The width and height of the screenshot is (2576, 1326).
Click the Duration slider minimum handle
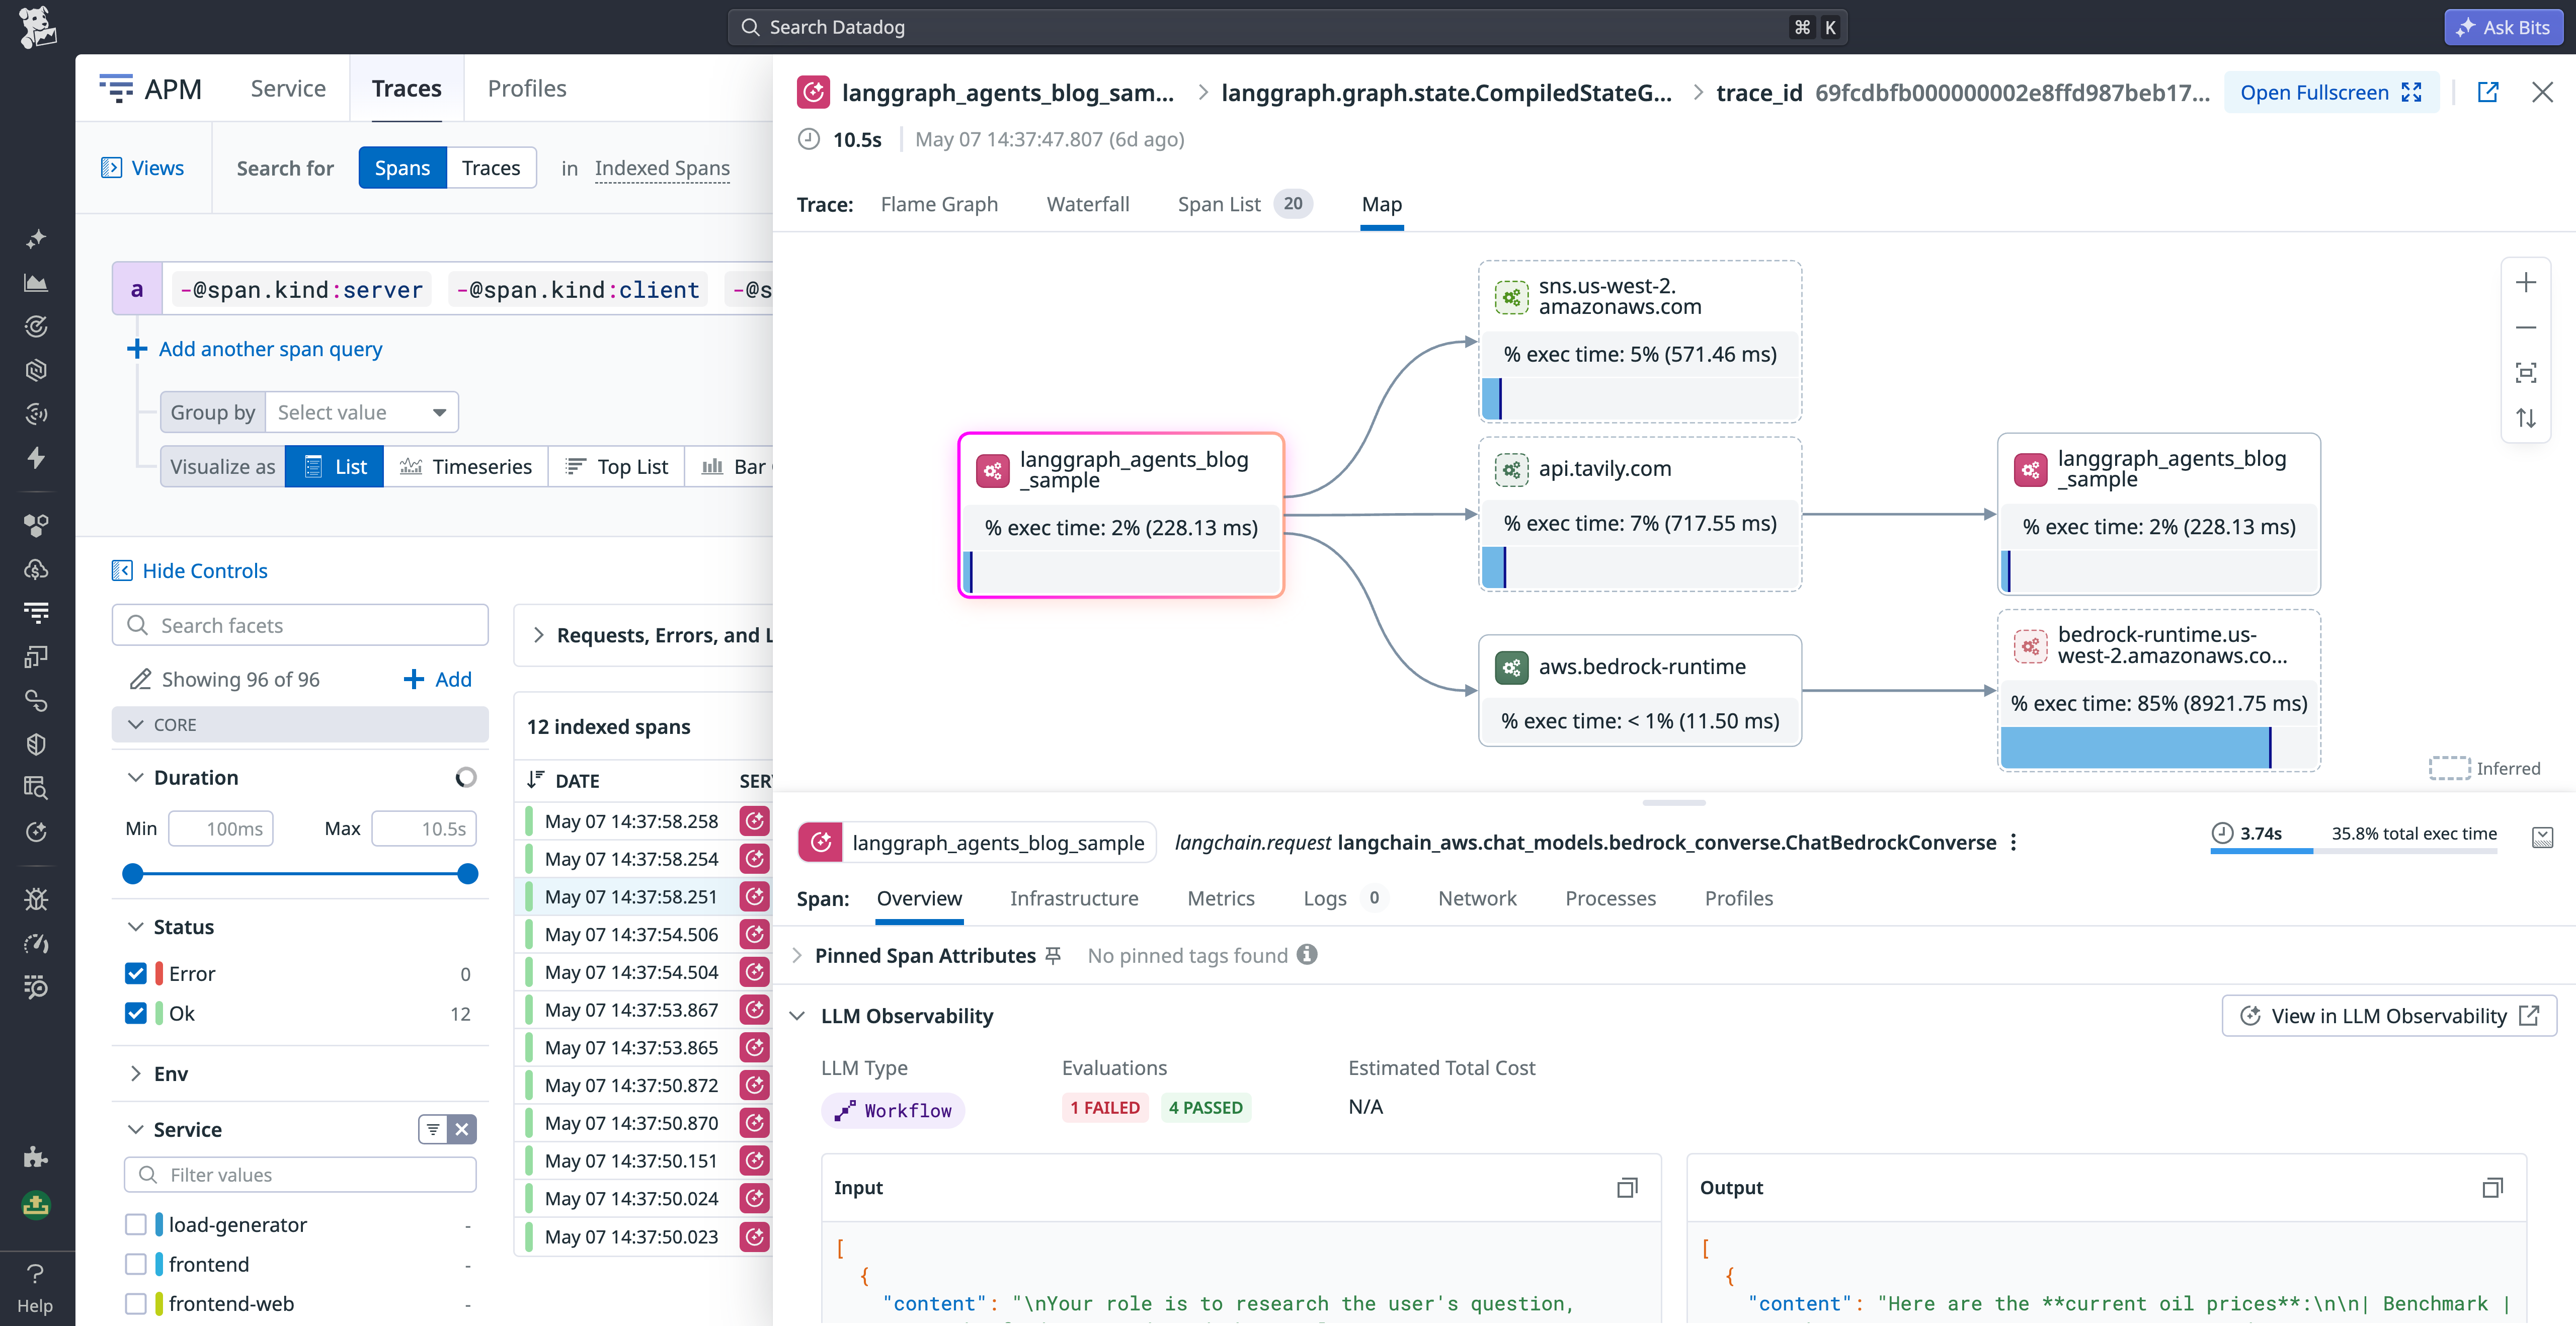tap(132, 874)
